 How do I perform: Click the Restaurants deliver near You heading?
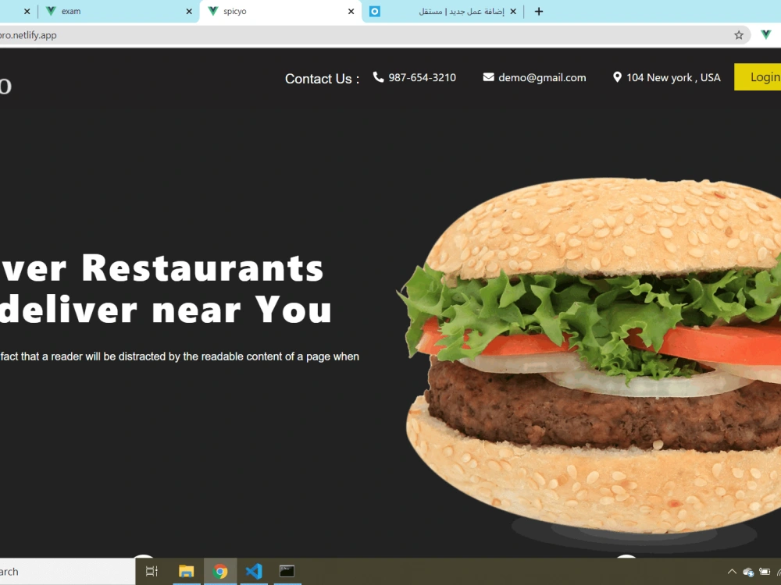[166, 289]
